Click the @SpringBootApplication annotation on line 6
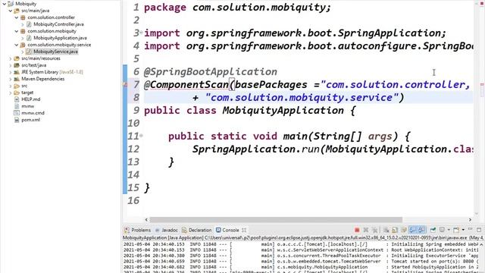Viewport: 485px width, 273px height. pyautogui.click(x=211, y=72)
